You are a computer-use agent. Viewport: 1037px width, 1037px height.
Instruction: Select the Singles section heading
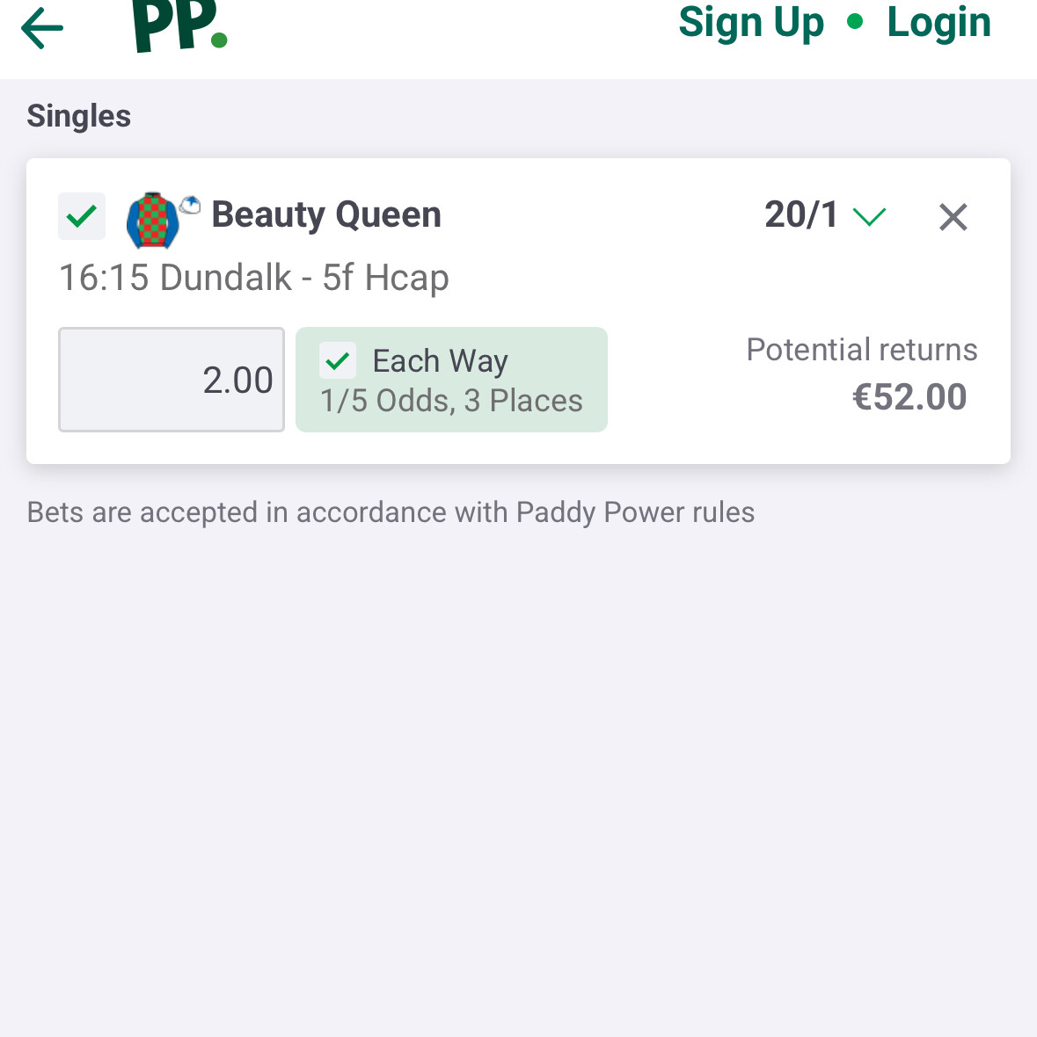coord(79,116)
